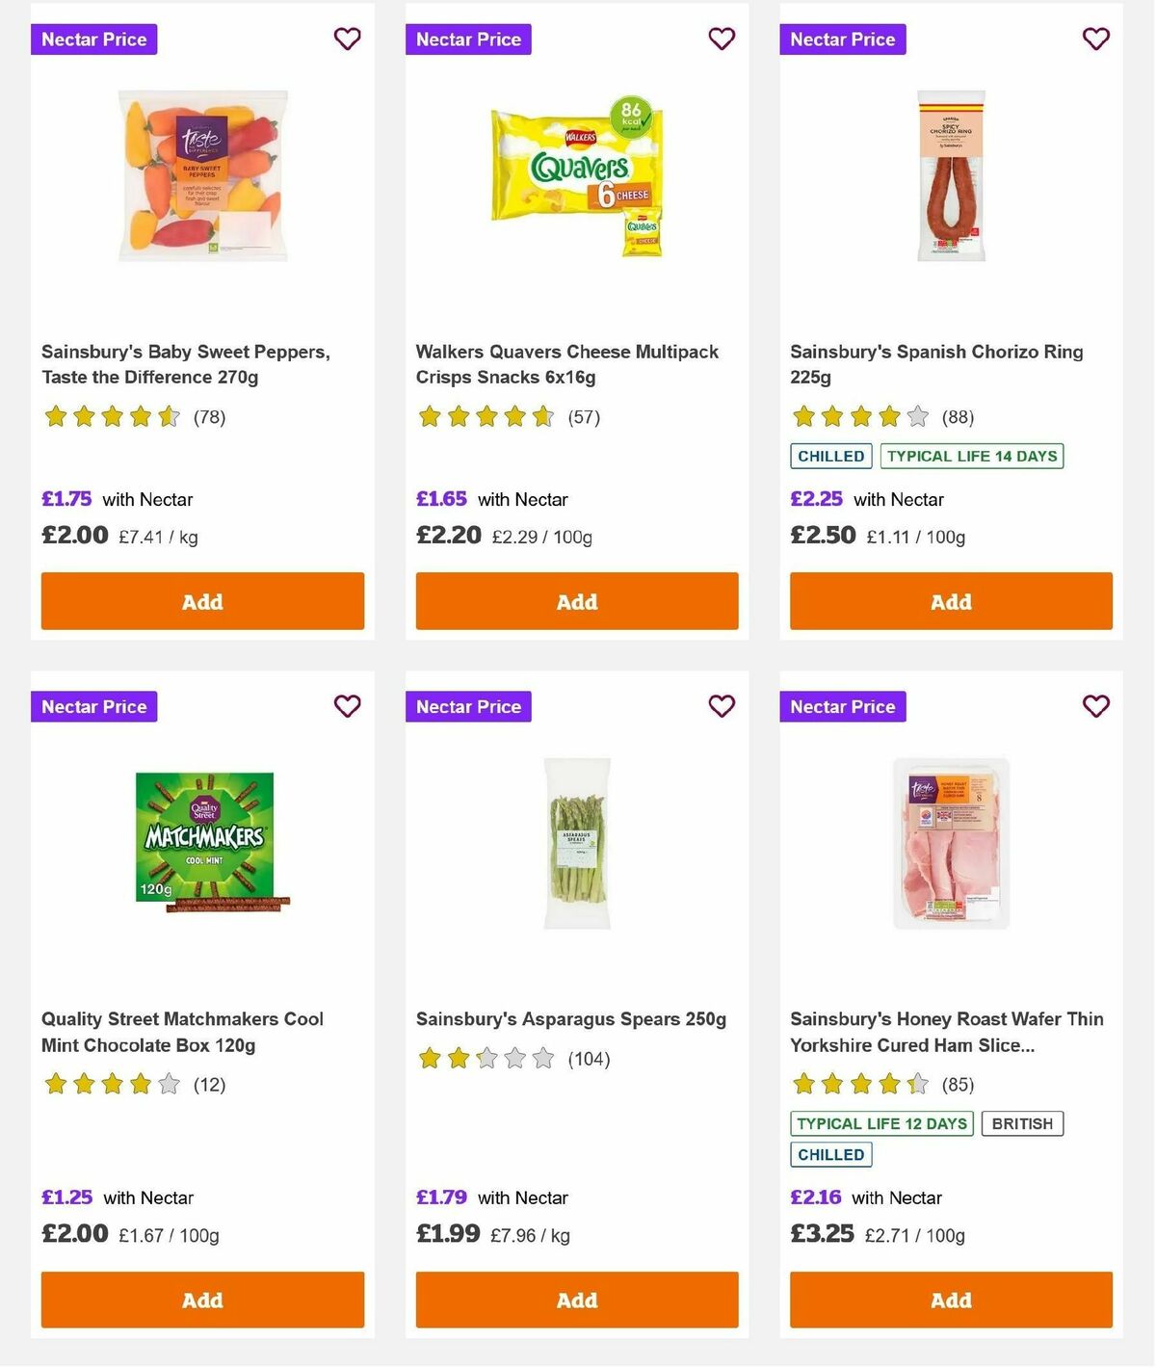
Task: Click the heart icon on Honey Roast Ham
Action: click(x=1094, y=706)
